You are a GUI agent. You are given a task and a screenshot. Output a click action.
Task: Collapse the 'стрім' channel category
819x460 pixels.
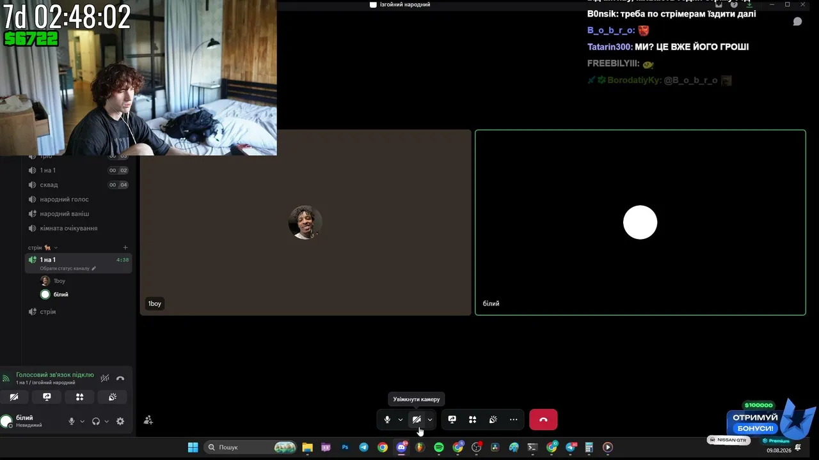[x=42, y=248]
